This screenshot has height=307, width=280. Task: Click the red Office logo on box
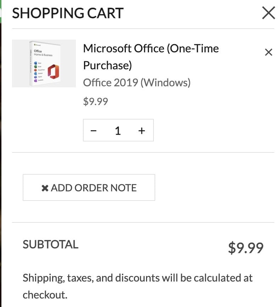(54, 72)
